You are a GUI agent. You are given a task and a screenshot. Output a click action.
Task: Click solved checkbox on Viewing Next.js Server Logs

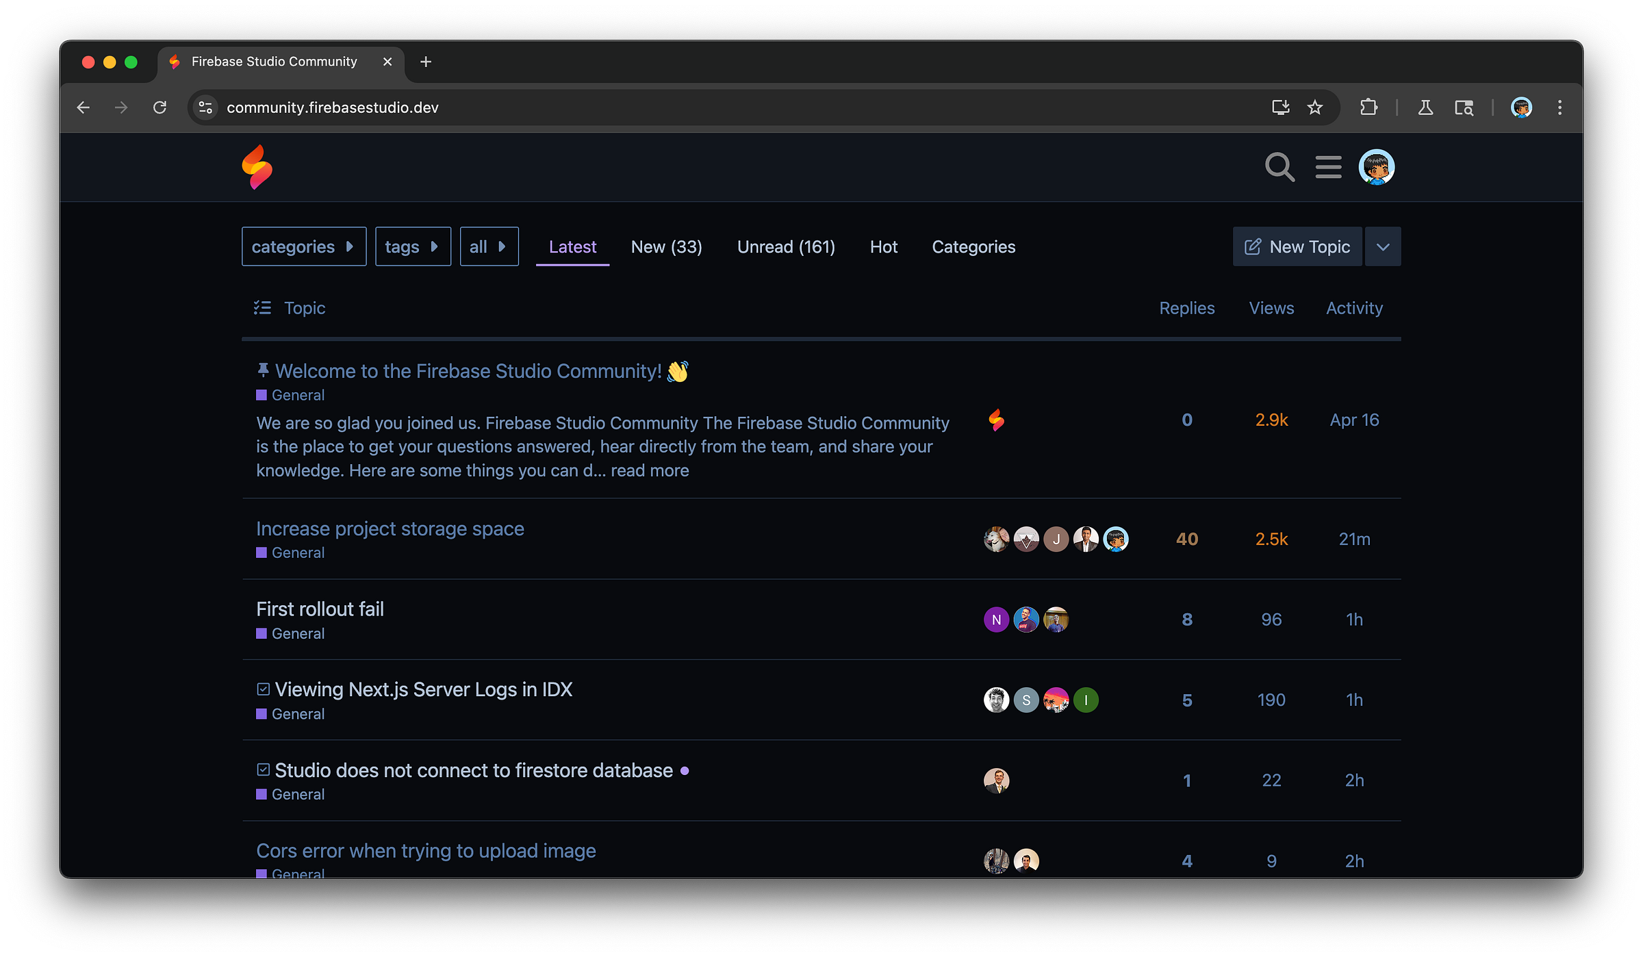(263, 689)
